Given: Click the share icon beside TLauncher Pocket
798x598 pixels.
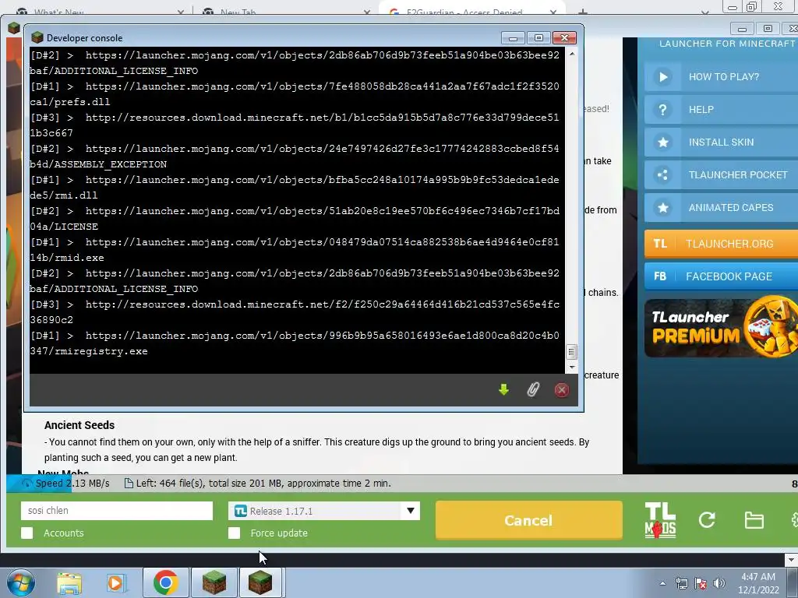Looking at the screenshot, I should 662,175.
